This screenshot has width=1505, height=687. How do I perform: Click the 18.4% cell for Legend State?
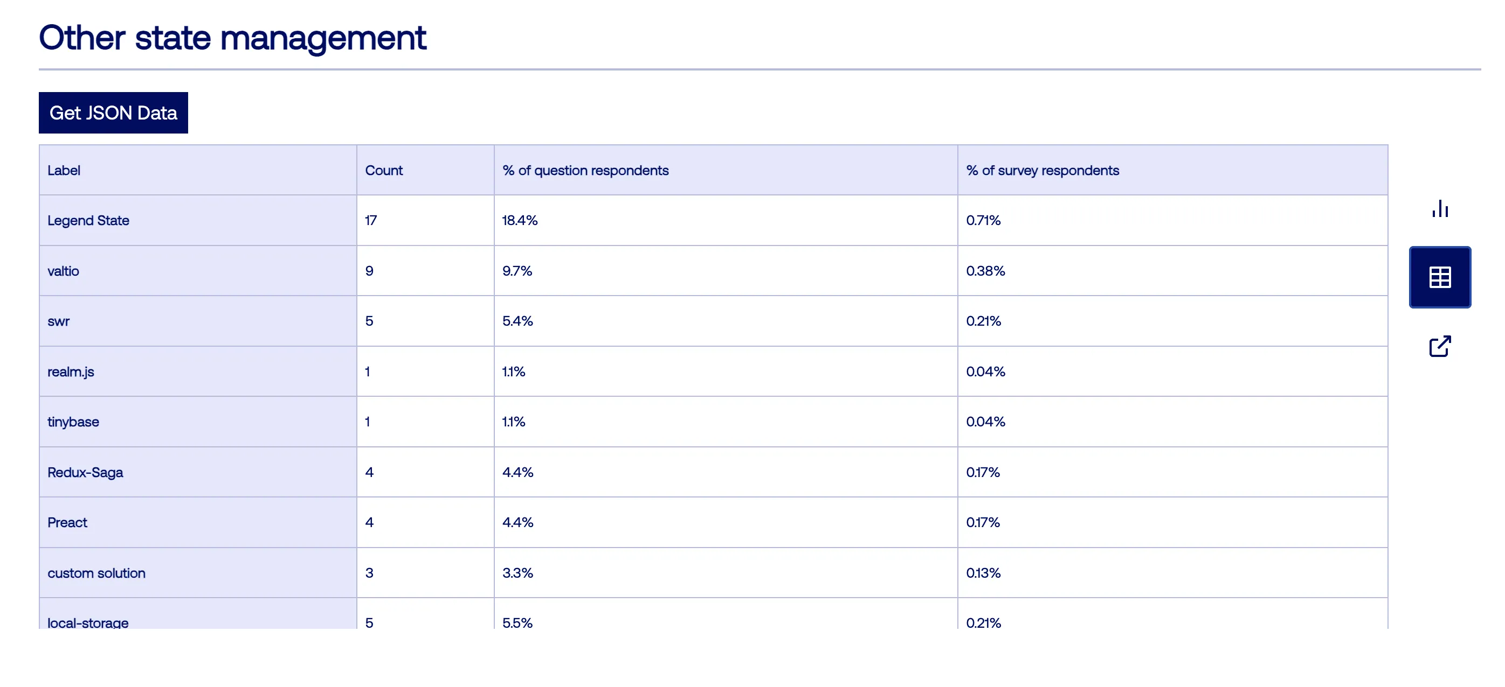[520, 221]
